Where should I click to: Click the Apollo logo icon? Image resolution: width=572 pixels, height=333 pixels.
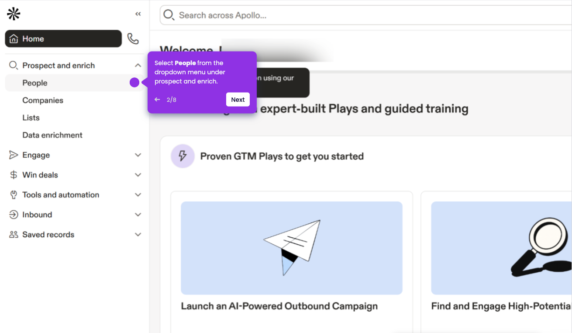14,14
